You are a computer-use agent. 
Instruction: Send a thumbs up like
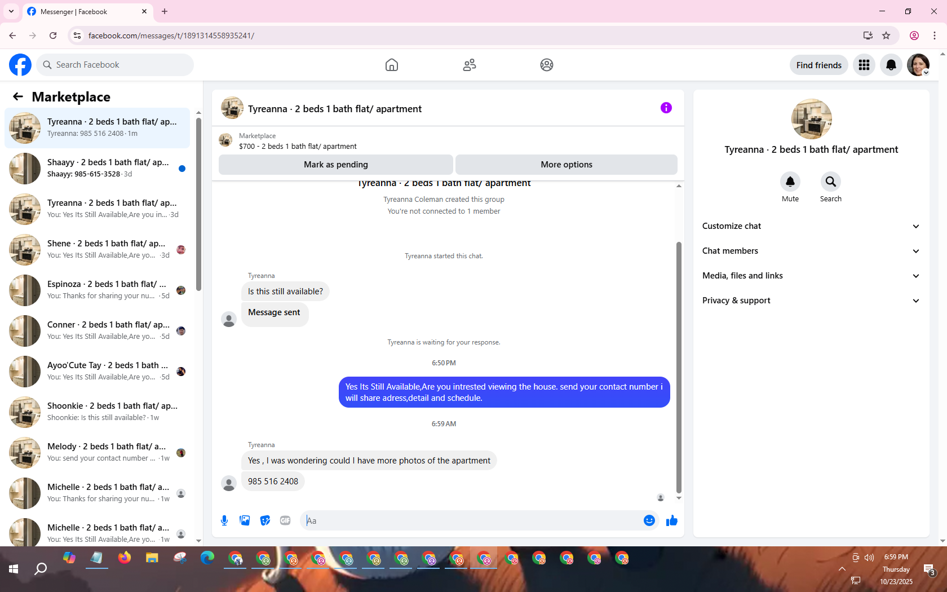click(671, 520)
